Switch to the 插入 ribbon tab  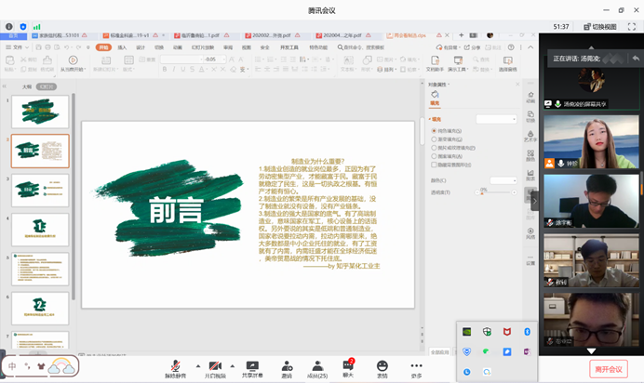point(122,46)
